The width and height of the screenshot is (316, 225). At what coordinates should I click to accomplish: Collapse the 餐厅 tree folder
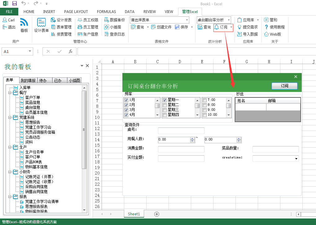coord(10,93)
